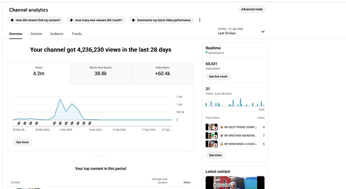Click the "Latest content" card heading

coord(218,171)
